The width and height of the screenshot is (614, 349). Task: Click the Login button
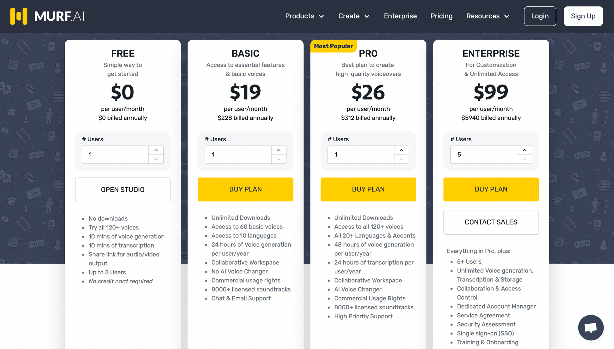coord(540,16)
